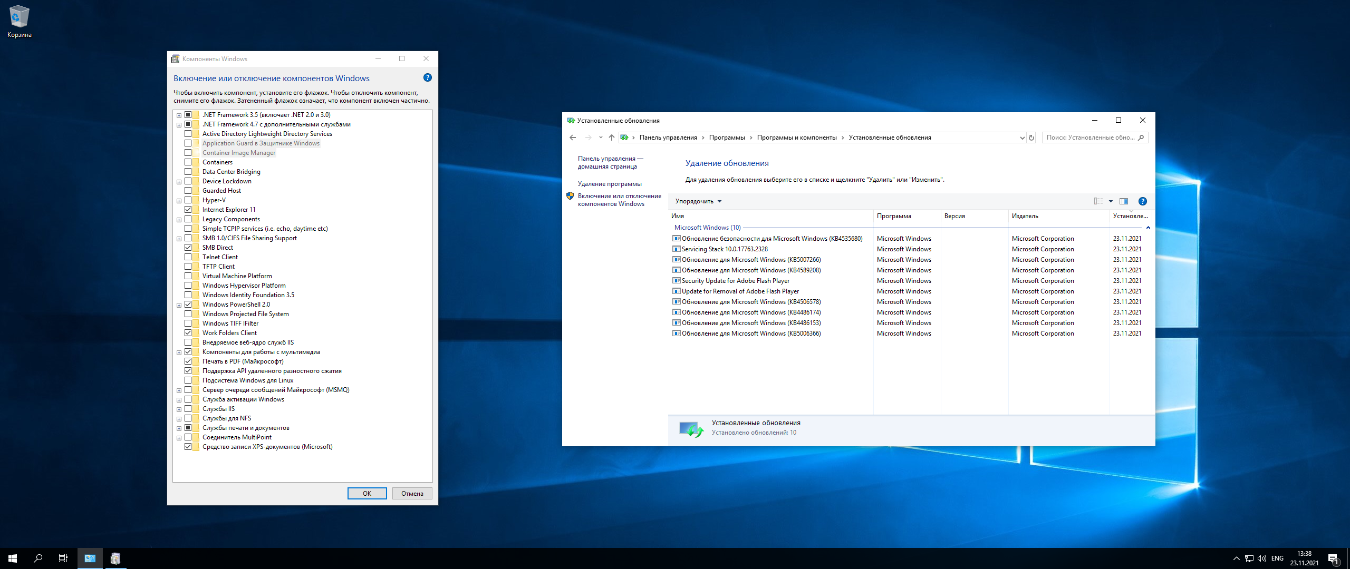Expand the Службы IIS node
1350x569 pixels.
pos(179,409)
